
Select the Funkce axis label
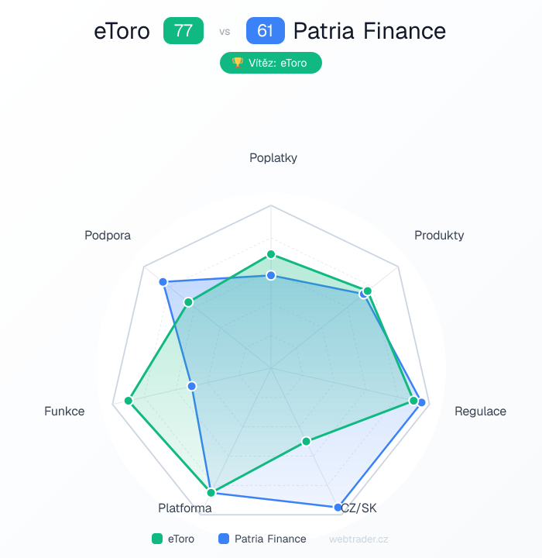tap(64, 411)
